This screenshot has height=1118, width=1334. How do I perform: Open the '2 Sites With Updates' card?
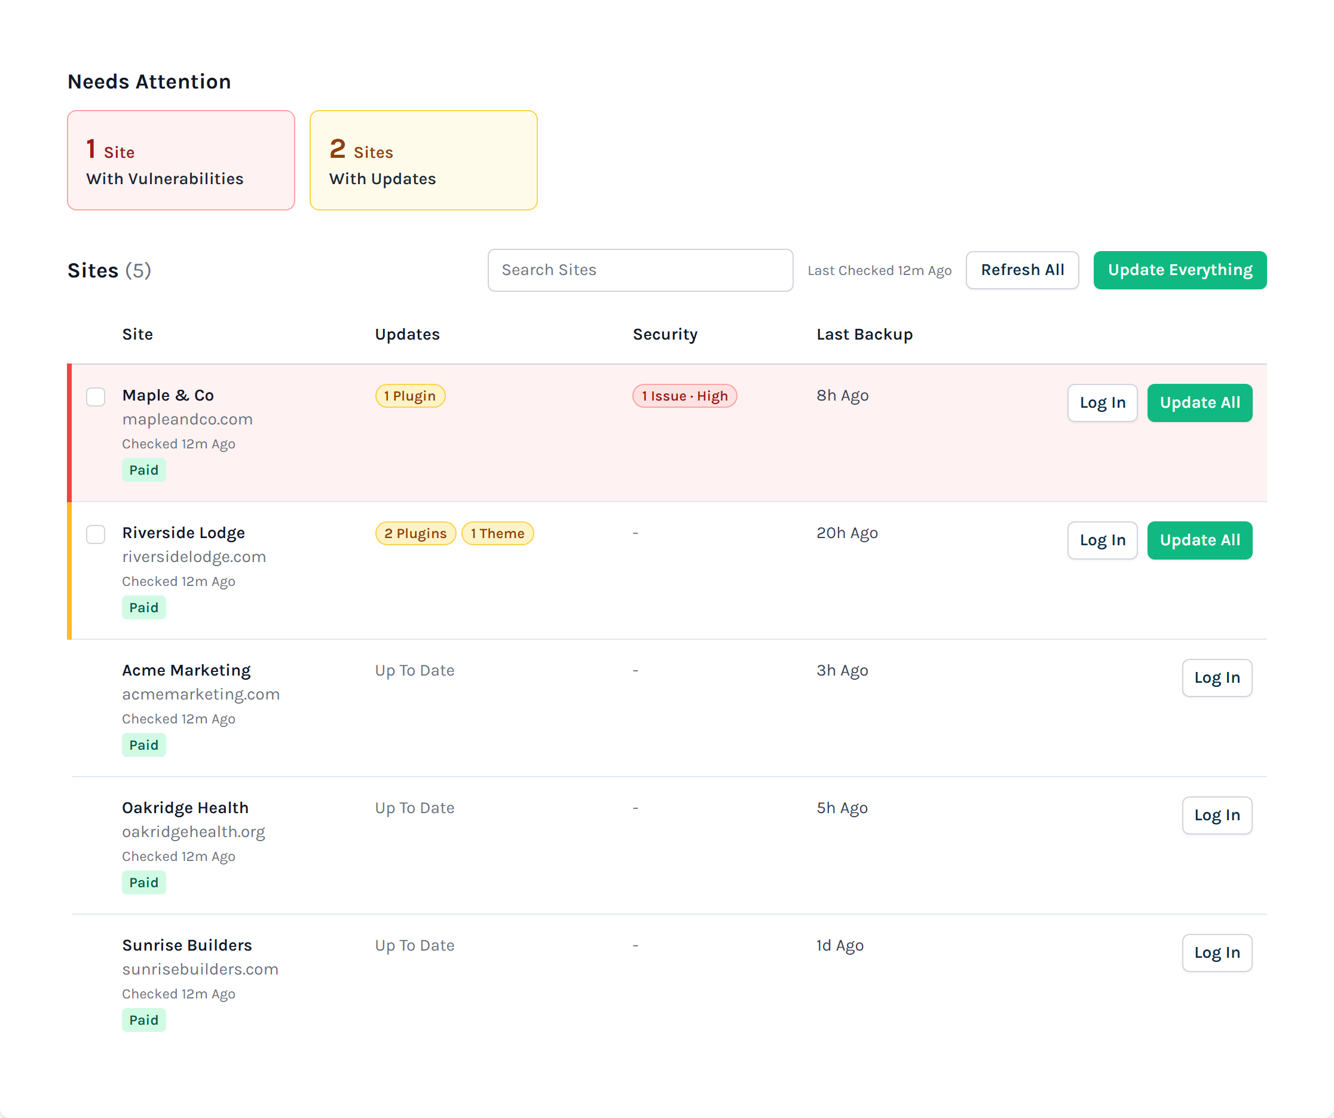[424, 160]
